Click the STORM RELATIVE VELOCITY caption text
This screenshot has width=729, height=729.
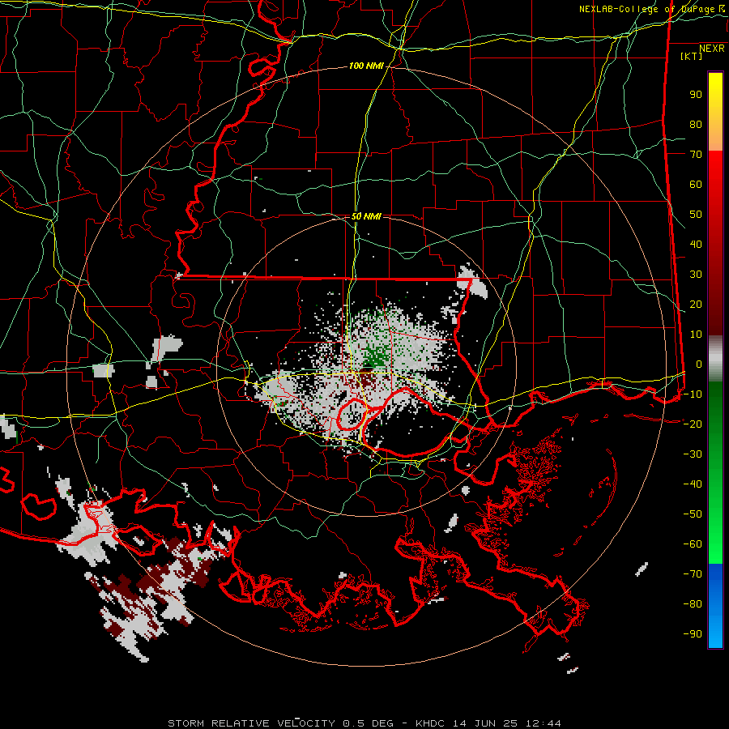251,723
